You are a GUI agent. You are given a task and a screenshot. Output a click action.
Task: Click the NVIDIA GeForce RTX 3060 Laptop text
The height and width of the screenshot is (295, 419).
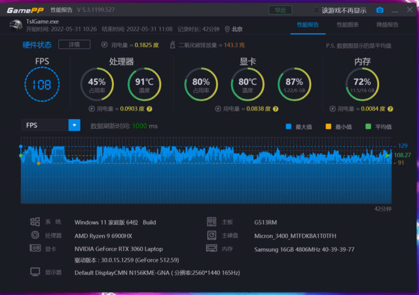118,249
